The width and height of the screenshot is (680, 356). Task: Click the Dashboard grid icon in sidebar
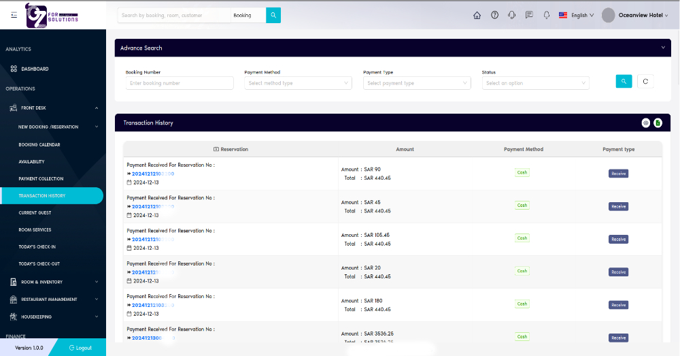click(x=14, y=69)
